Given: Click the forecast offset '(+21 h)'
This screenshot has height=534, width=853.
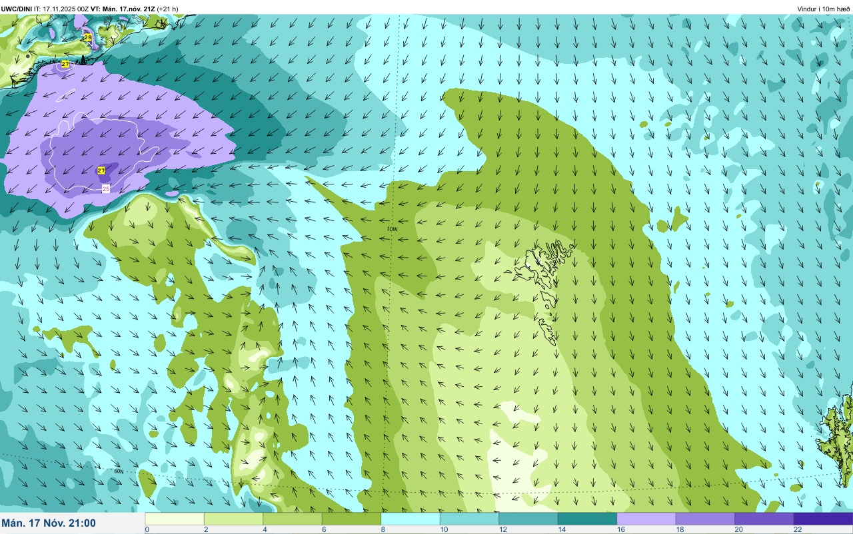Looking at the screenshot, I should tap(167, 9).
